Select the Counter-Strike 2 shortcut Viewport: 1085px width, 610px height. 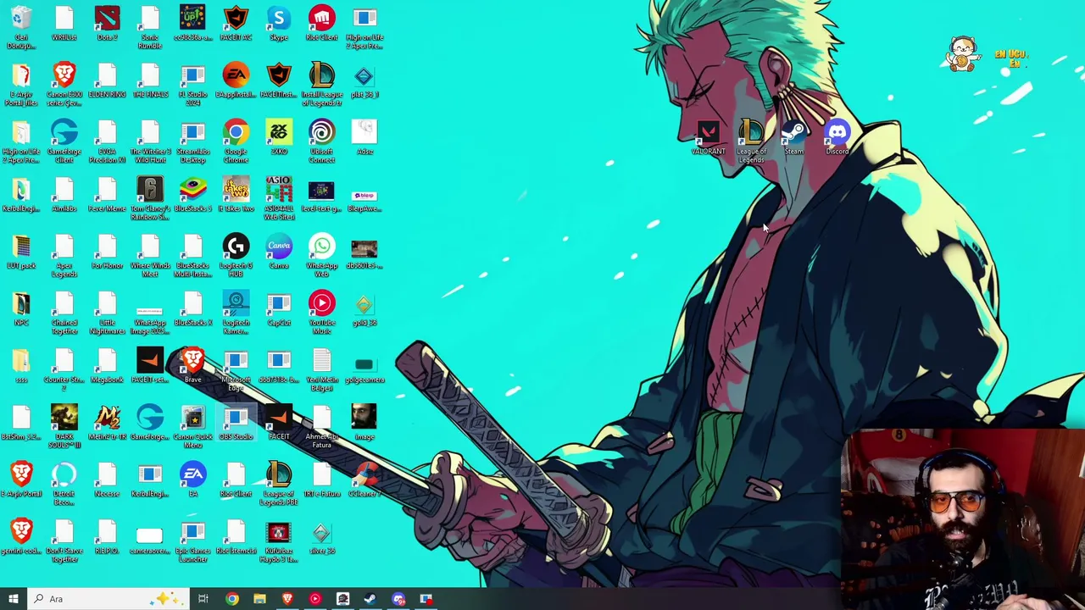(x=64, y=369)
